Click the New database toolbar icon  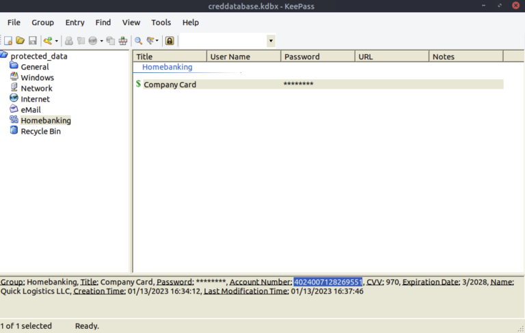[x=8, y=41]
